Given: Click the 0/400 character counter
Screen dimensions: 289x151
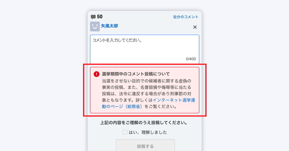Looking at the screenshot, I should tap(191, 59).
